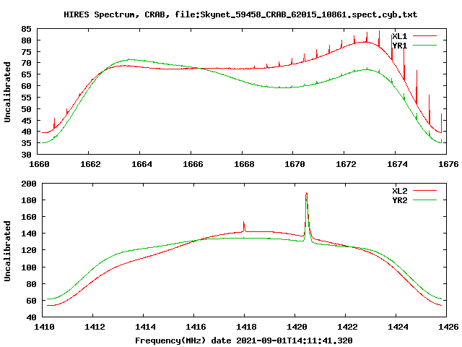Click the red XL1 legend line sample
This screenshot has width=462, height=347.
tap(424, 36)
